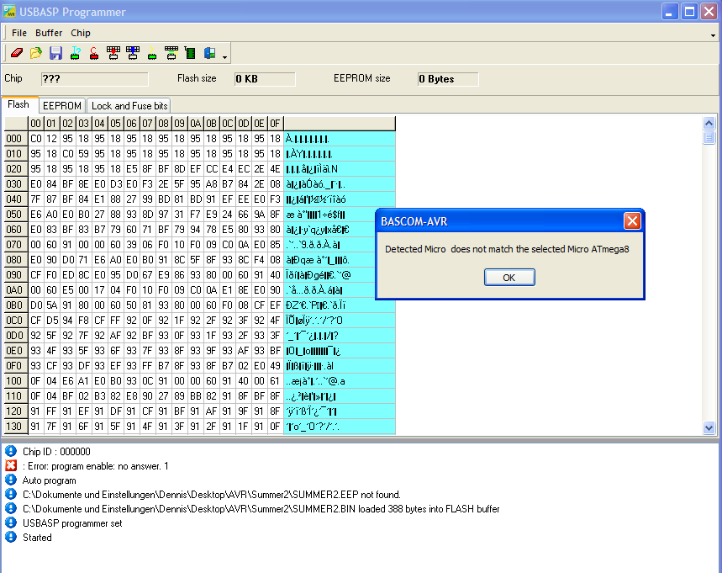This screenshot has width=722, height=573.
Task: Click the Flash size field showing 0 KB
Action: pos(265,79)
